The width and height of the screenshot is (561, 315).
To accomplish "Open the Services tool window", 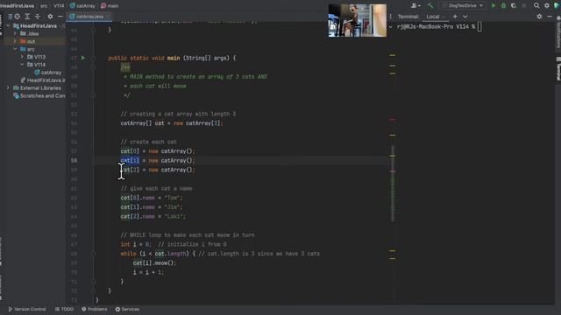I will 127,309.
